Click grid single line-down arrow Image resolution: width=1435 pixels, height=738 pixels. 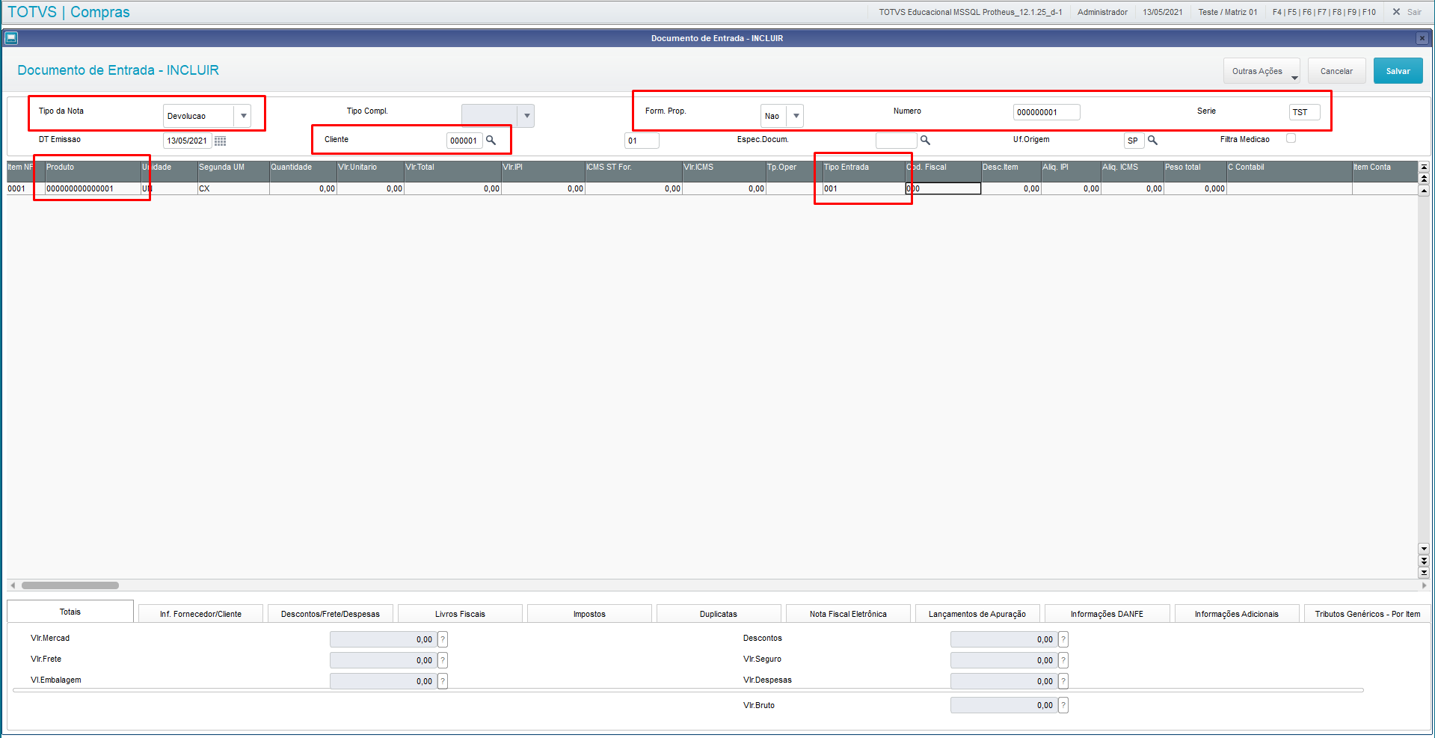click(x=1424, y=549)
